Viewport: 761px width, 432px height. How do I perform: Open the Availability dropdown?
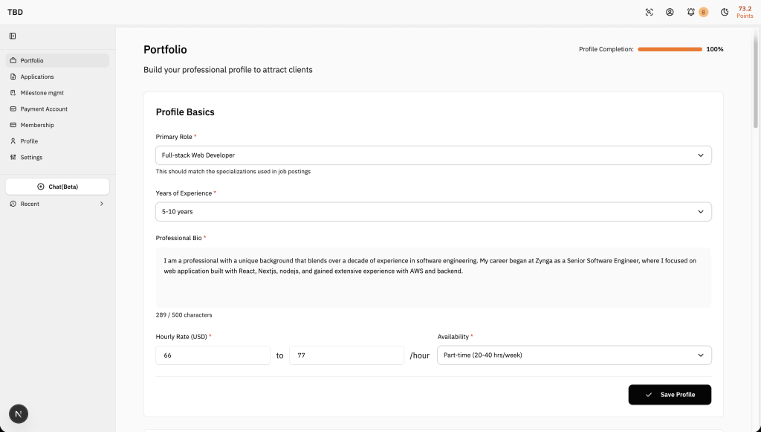coord(574,355)
